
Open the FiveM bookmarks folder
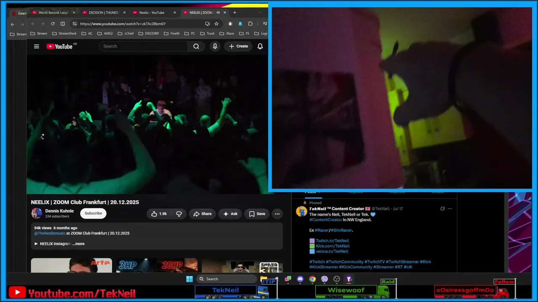171,34
